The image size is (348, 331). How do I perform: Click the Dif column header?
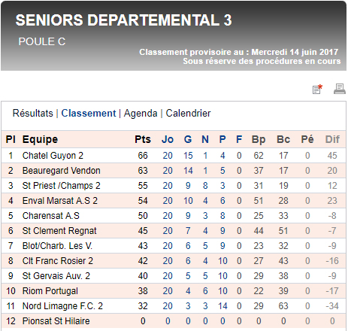(332, 139)
